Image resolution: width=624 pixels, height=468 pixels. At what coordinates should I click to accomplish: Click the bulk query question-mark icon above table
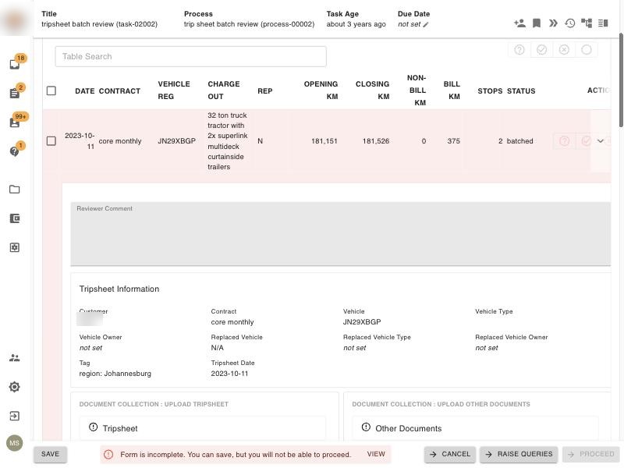coord(519,50)
